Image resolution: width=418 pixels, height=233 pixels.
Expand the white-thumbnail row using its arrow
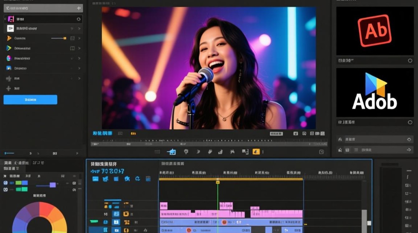79,29
